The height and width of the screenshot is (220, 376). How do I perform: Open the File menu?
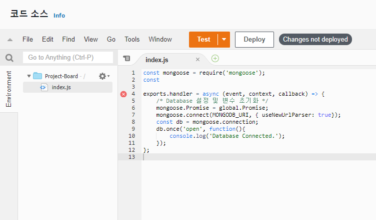coord(27,40)
